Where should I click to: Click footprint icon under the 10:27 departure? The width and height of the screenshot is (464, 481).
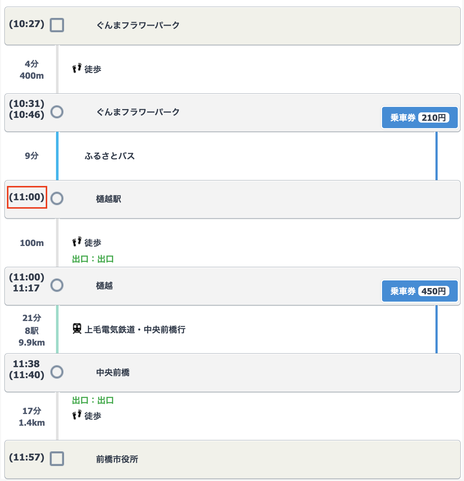[77, 68]
